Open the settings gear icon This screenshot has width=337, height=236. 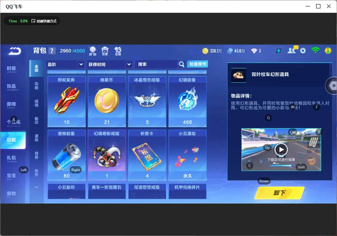click(x=303, y=51)
